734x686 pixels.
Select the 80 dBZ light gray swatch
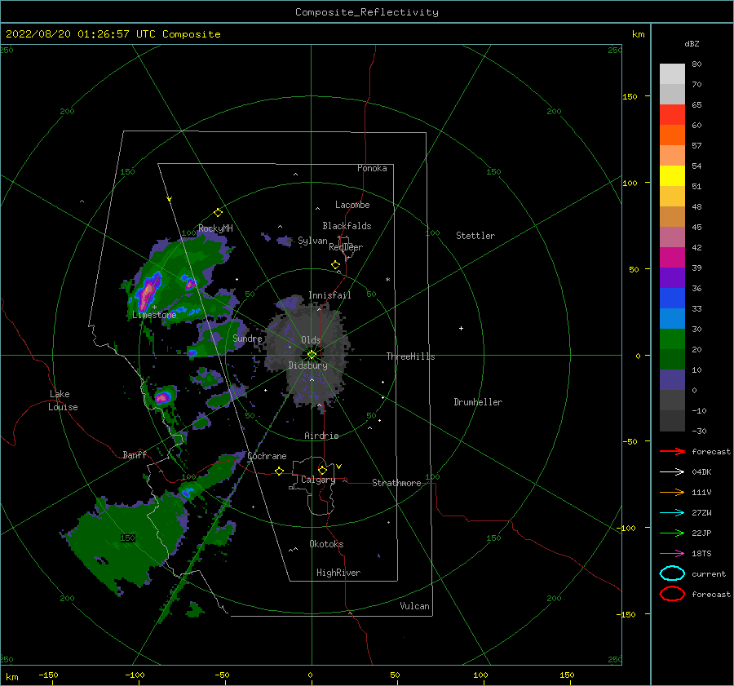[672, 74]
